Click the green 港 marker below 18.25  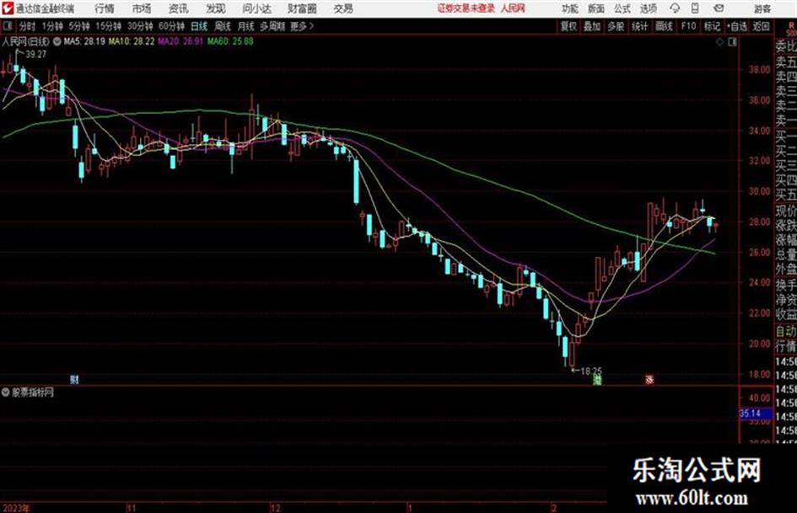[598, 380]
